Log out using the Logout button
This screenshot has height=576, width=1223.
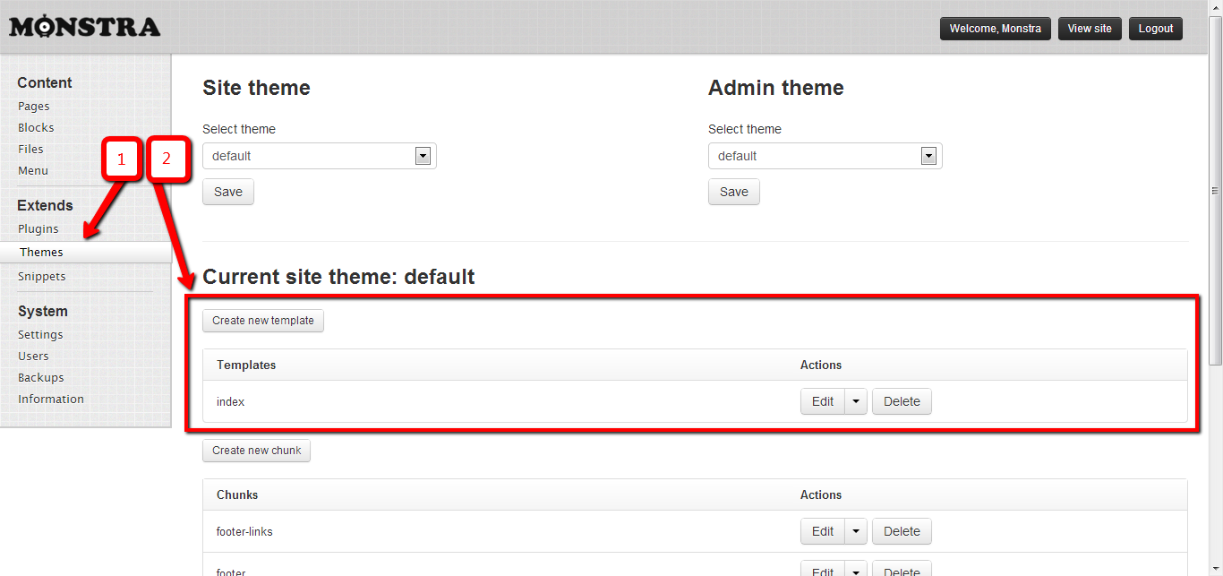pos(1156,29)
